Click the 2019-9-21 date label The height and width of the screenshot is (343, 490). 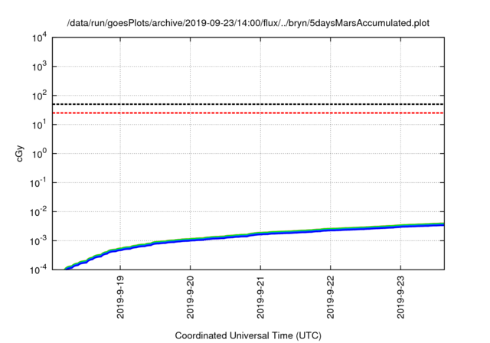point(260,297)
